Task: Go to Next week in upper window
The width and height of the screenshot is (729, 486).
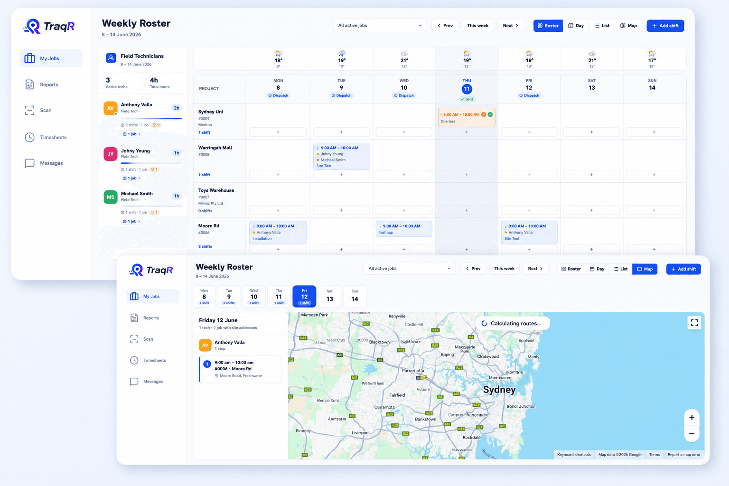Action: coord(511,26)
